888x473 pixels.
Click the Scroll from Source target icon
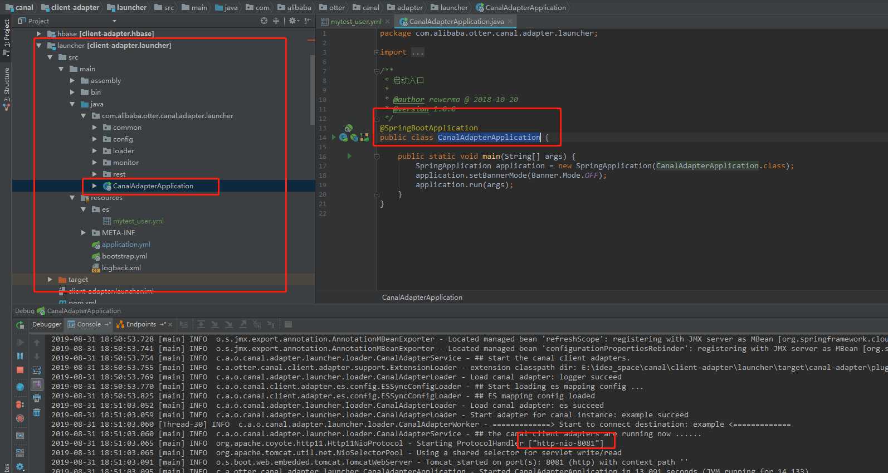264,21
